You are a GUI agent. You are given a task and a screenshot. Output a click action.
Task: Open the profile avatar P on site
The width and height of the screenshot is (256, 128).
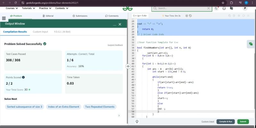click(x=245, y=8)
